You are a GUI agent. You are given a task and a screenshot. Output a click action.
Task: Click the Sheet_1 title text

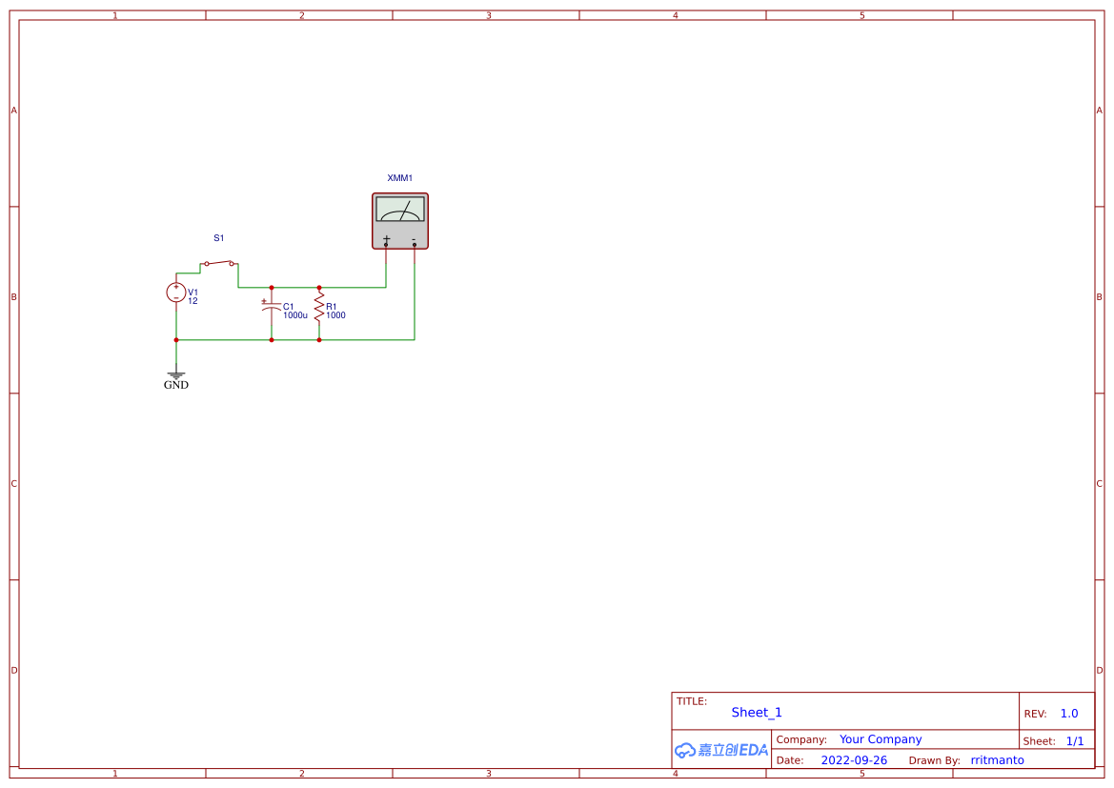coord(756,712)
